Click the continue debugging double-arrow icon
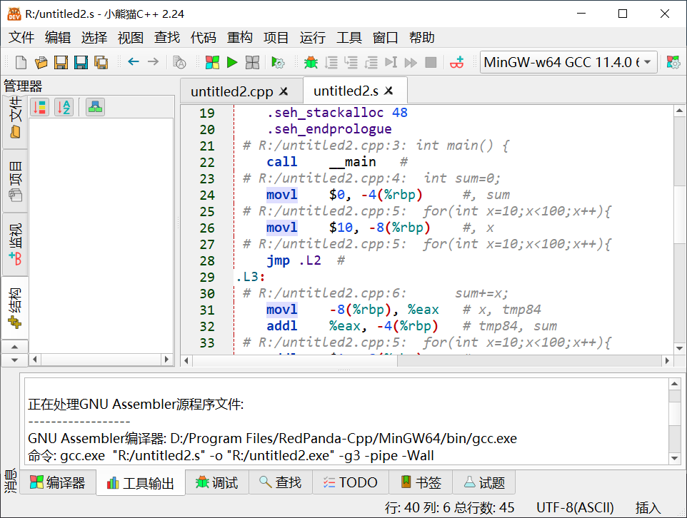687x518 pixels. pyautogui.click(x=411, y=63)
